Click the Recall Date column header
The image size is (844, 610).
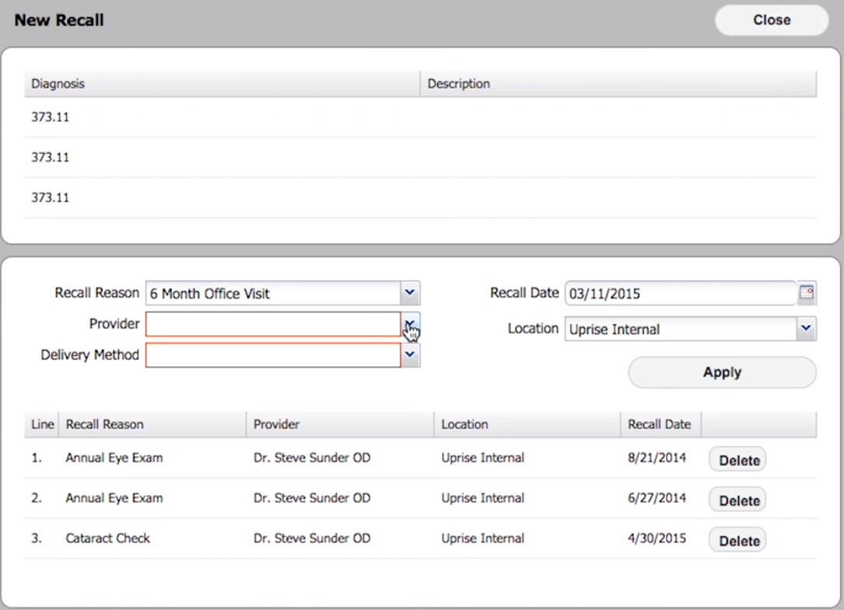coord(660,424)
